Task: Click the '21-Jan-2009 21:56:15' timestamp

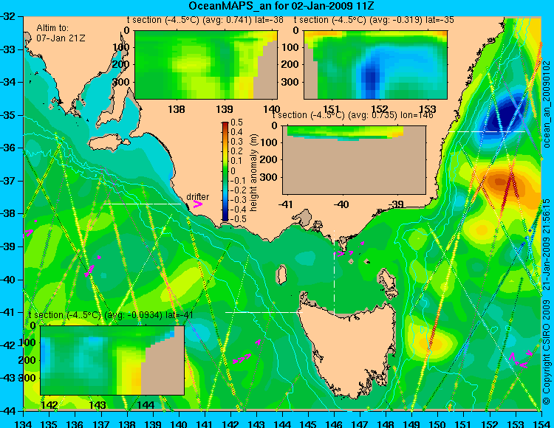Action: (x=547, y=244)
